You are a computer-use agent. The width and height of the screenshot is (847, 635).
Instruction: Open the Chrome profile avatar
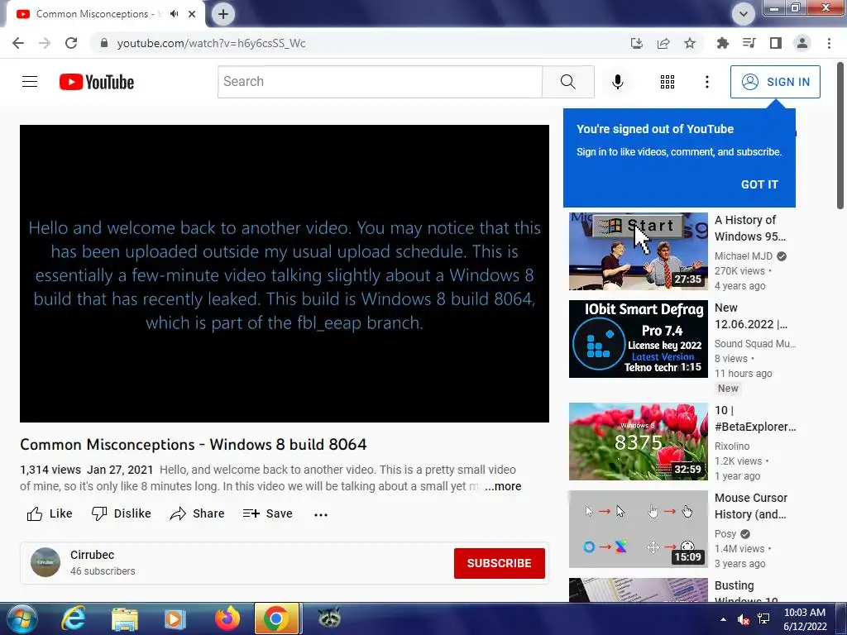tap(802, 43)
